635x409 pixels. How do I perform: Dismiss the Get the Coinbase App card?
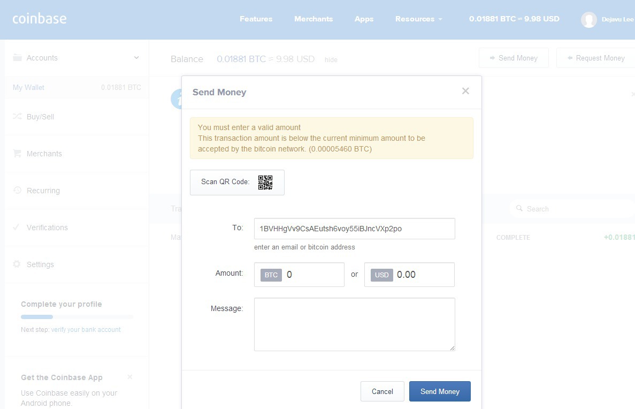130,377
